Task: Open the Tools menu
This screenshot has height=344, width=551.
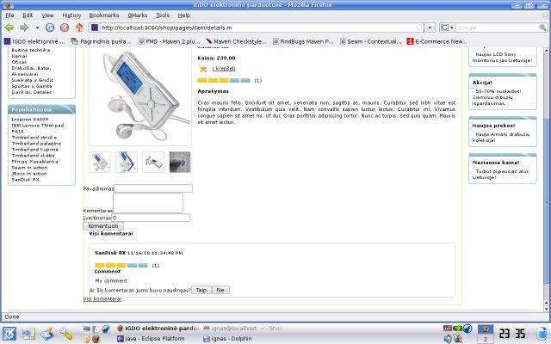Action: 163,15
